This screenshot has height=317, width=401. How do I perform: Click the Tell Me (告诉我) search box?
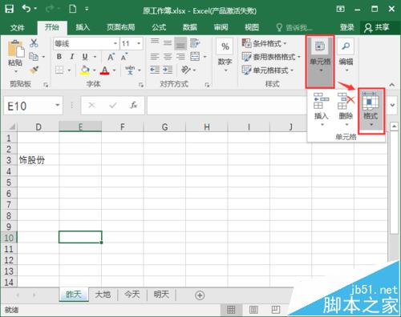tap(294, 27)
